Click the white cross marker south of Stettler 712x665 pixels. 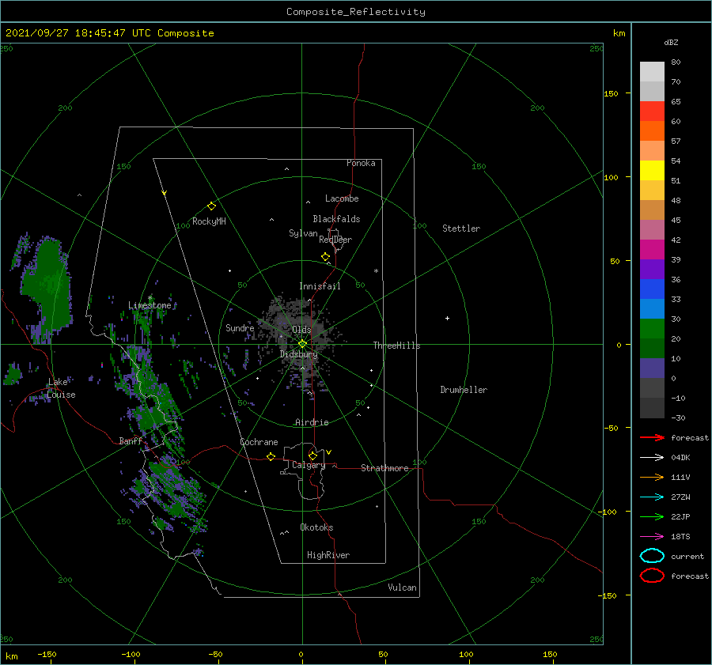tap(447, 318)
